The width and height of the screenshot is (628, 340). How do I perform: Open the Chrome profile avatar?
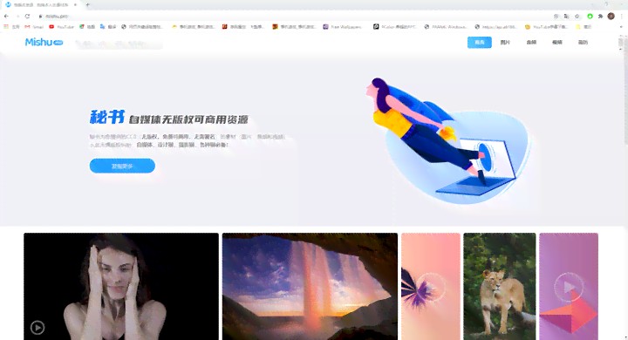pos(611,17)
